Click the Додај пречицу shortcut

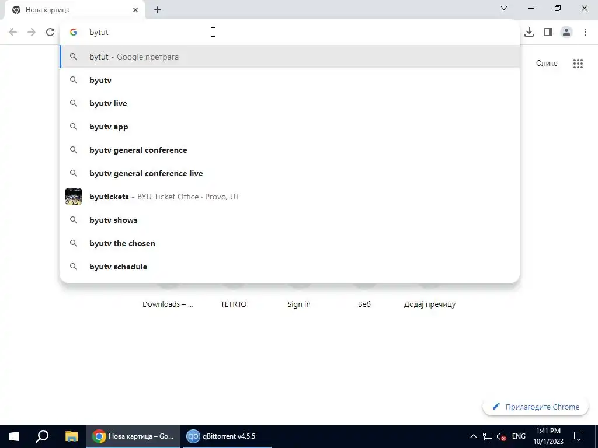[x=430, y=304]
